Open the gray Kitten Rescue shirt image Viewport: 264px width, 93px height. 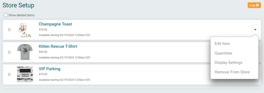25,52
